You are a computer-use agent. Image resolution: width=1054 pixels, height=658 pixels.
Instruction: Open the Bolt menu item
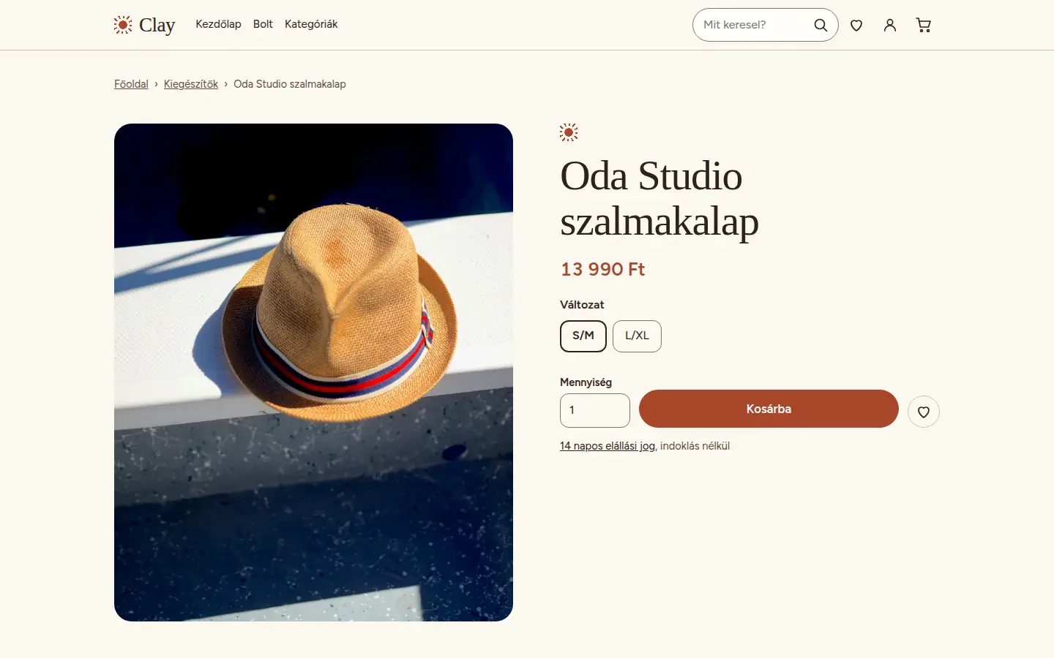click(x=263, y=24)
